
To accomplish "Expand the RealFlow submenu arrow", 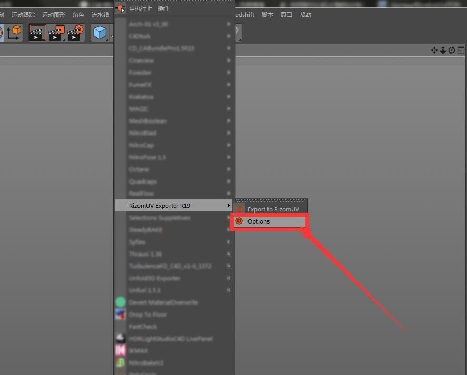I will 228,193.
